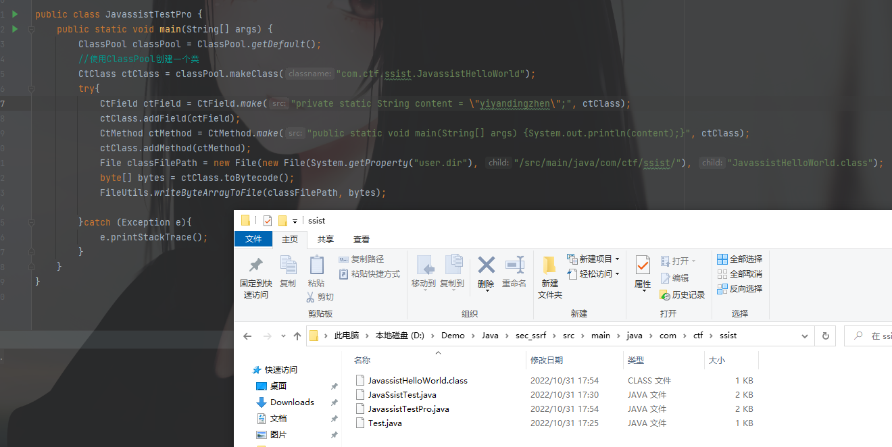The width and height of the screenshot is (892, 447).
Task: Click Select none (全部取消)
Action: coord(739,274)
